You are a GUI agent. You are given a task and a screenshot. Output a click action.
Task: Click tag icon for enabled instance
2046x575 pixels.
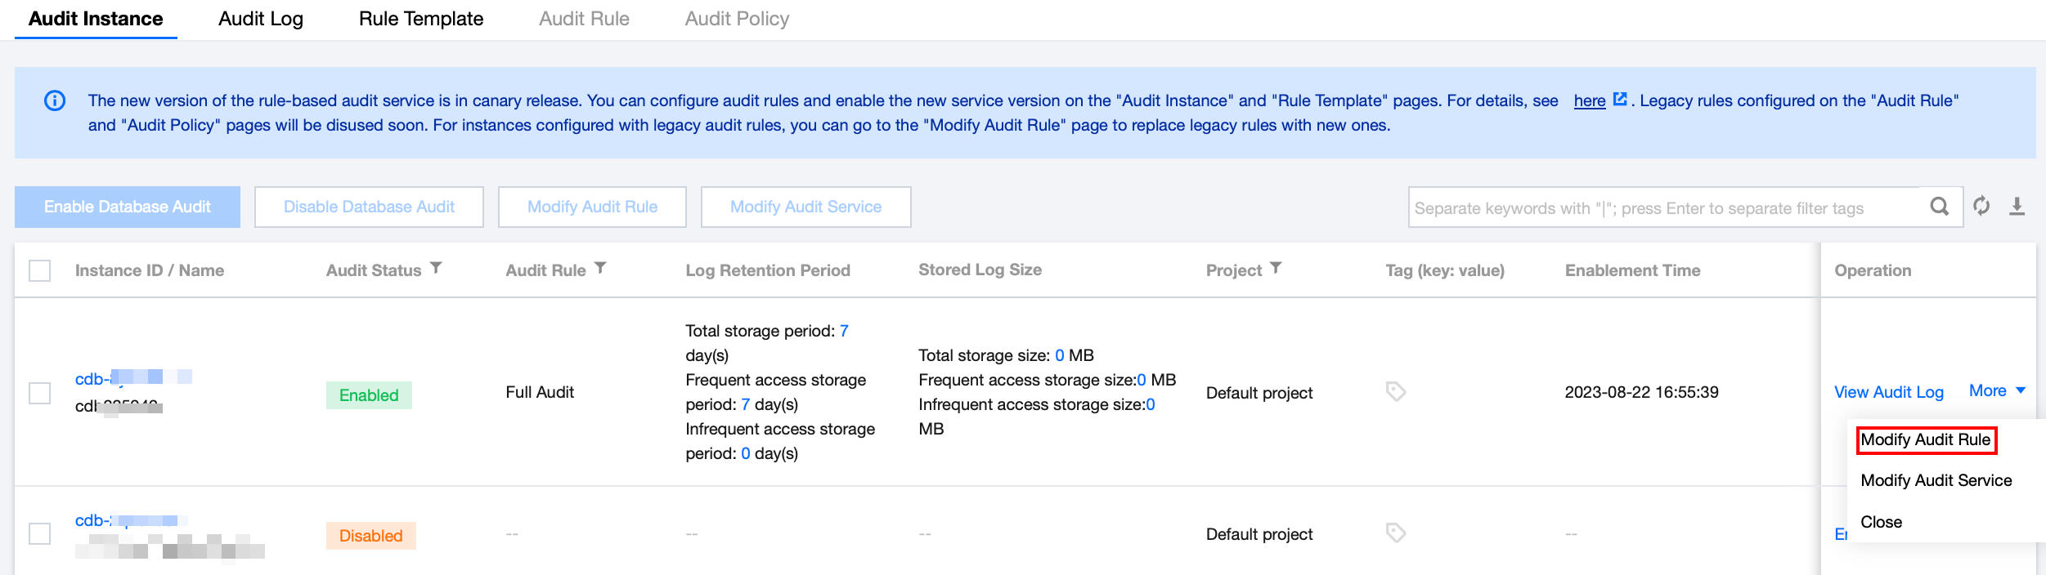pyautogui.click(x=1396, y=392)
